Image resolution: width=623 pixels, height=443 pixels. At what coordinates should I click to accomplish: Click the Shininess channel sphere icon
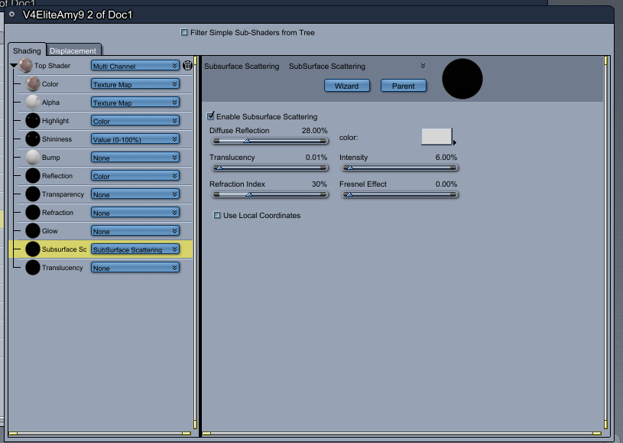pyautogui.click(x=33, y=138)
